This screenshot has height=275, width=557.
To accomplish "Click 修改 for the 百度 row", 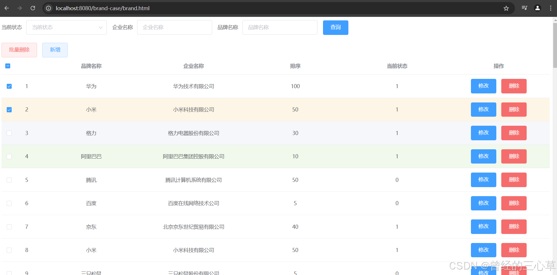I will point(483,203).
